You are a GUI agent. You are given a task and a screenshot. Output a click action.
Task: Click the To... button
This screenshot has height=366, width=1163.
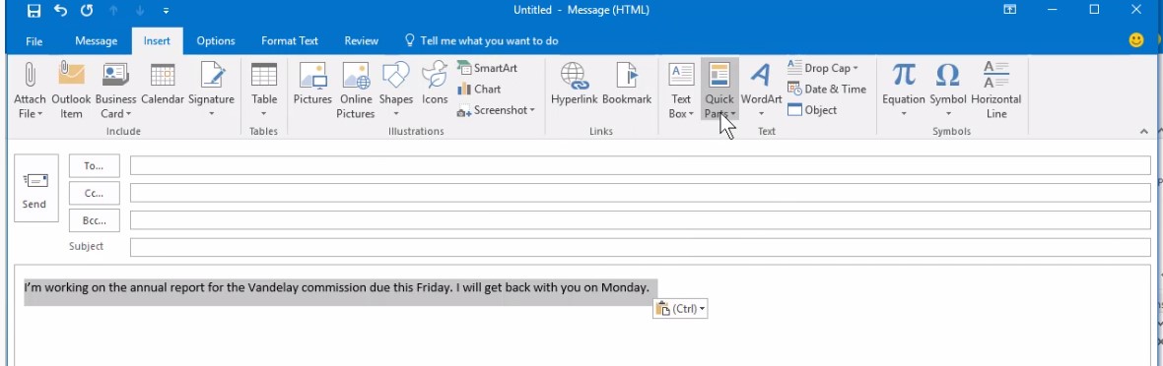coord(95,166)
